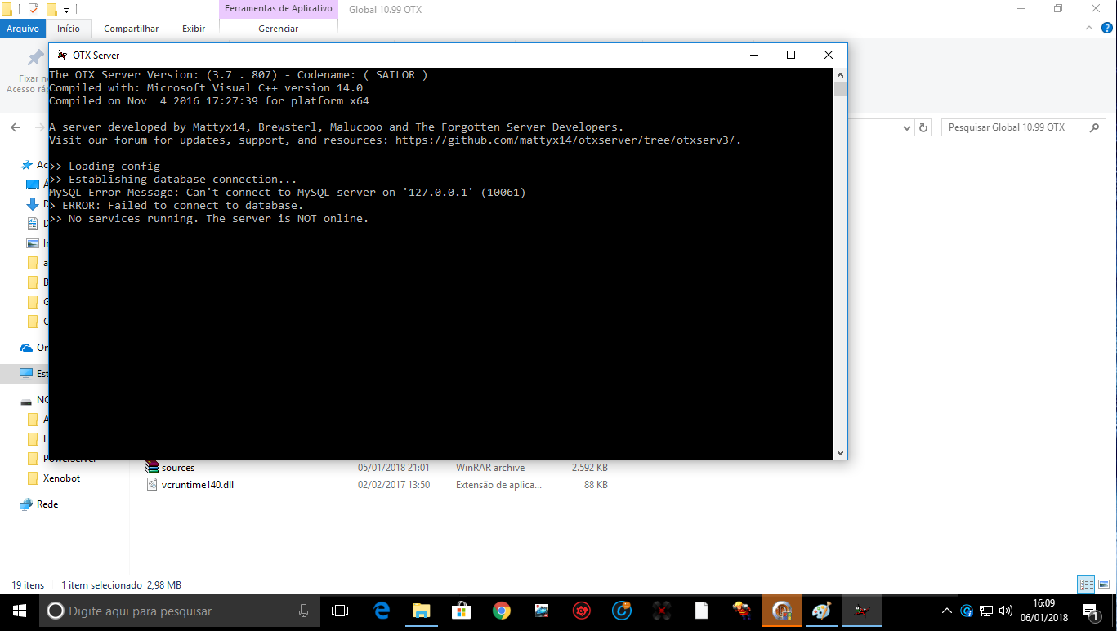This screenshot has height=631, width=1117.
Task: Click the console scrollbar down arrow
Action: click(841, 452)
